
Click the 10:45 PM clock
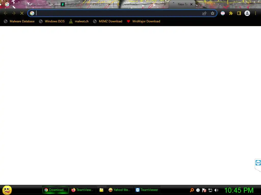[x=239, y=190]
